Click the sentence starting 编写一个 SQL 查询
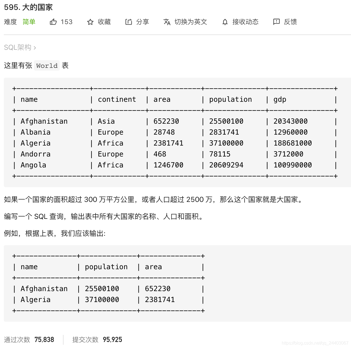 (x=104, y=216)
